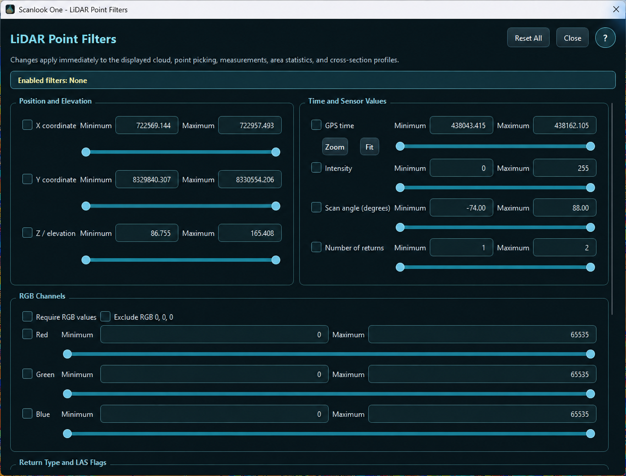Click the Intensity minimum field

coord(461,168)
